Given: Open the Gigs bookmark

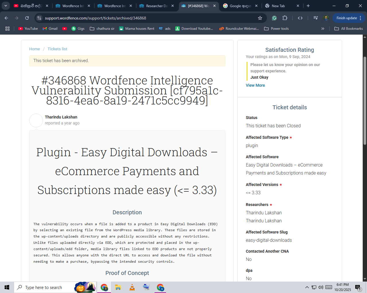Looking at the screenshot, I should [78, 29].
